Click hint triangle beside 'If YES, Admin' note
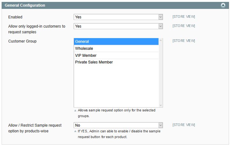 coord(75,131)
